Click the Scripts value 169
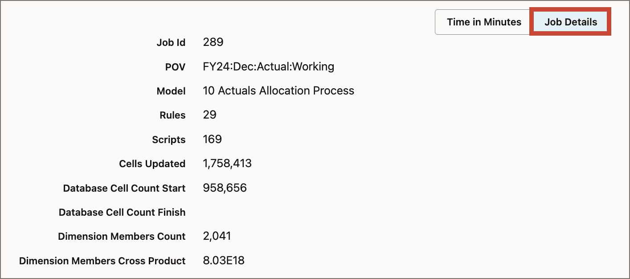The height and width of the screenshot is (279, 630). pos(213,139)
